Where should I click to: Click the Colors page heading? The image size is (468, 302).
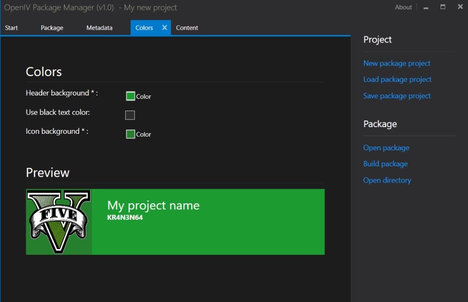click(44, 72)
